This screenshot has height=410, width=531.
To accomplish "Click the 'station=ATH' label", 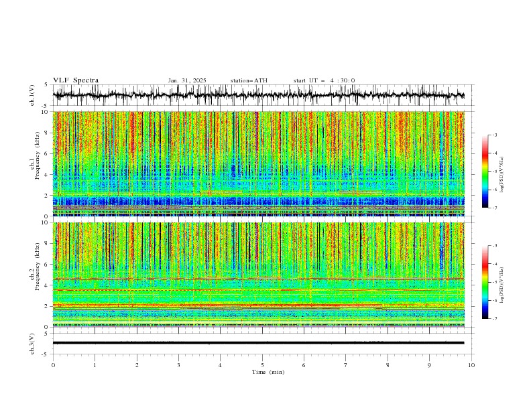I will pyautogui.click(x=249, y=80).
